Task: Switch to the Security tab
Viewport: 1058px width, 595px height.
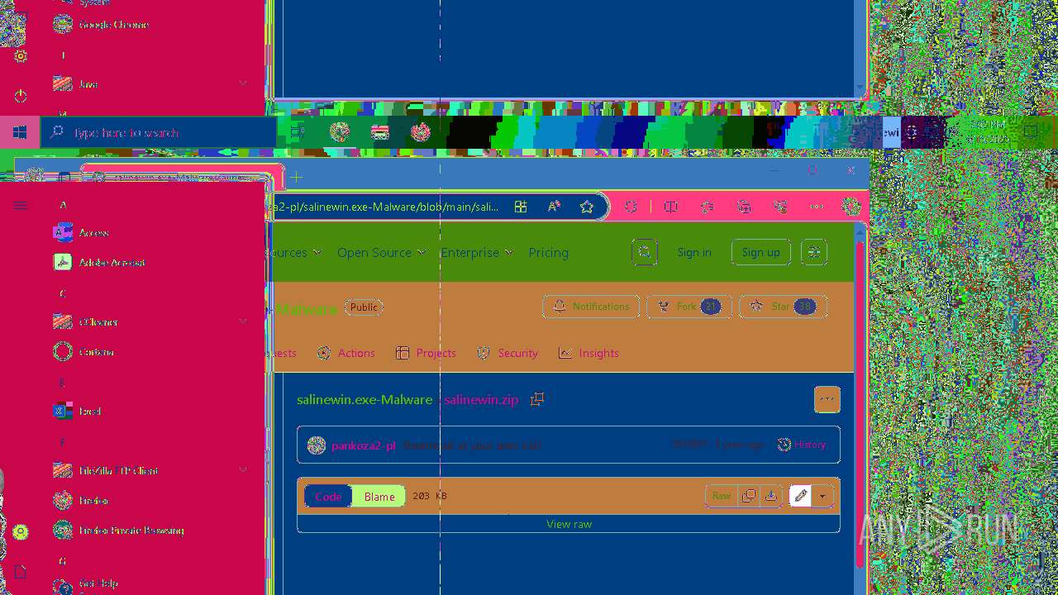Action: click(x=508, y=353)
